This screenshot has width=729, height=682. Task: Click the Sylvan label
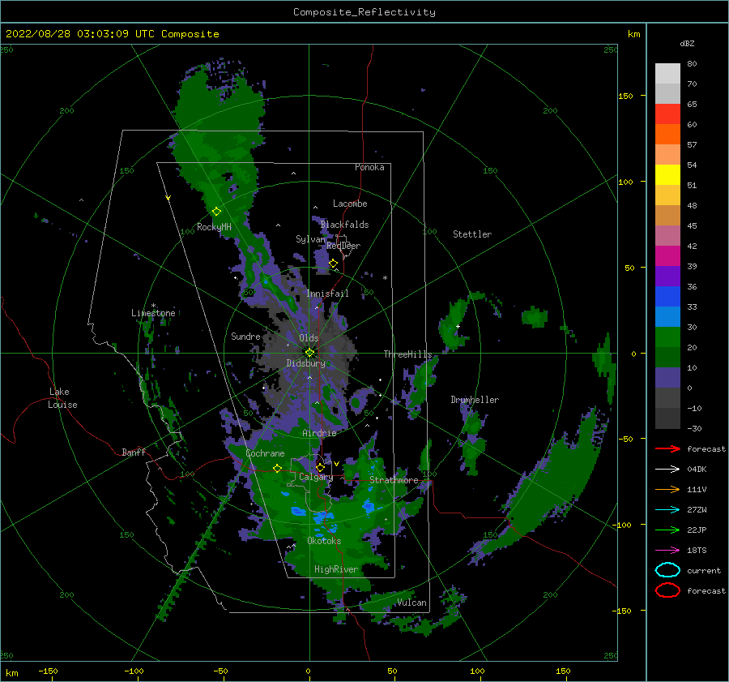click(x=310, y=239)
